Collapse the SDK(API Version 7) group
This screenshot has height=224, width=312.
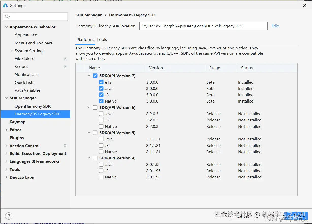[89, 76]
